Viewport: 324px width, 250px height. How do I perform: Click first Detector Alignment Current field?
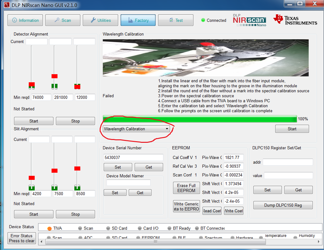tap(37, 41)
